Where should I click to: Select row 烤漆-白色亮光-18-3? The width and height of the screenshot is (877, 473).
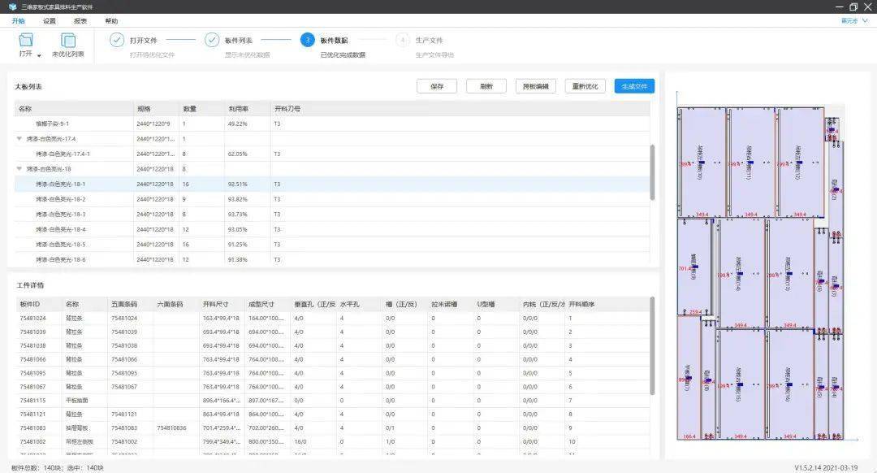332,215
